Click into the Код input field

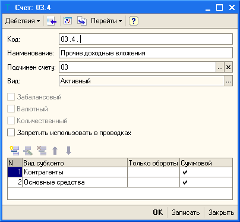146,39
